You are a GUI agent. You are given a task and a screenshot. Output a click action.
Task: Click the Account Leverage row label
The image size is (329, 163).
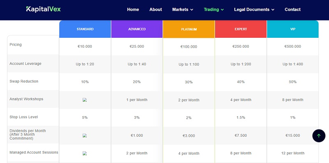pos(25,64)
